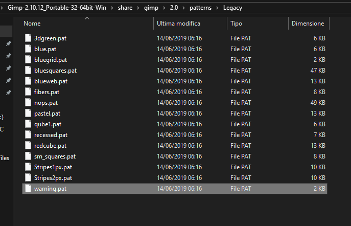Sort files by the Dimensione column
The width and height of the screenshot is (351, 226).
309,24
